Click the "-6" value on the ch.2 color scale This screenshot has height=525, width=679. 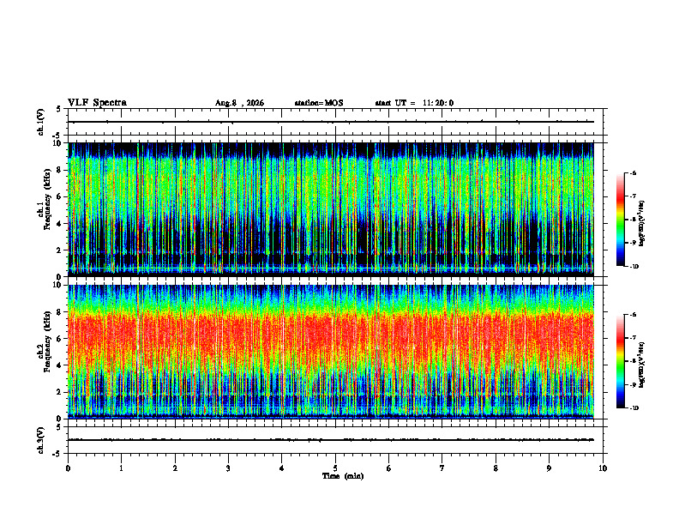pyautogui.click(x=633, y=315)
